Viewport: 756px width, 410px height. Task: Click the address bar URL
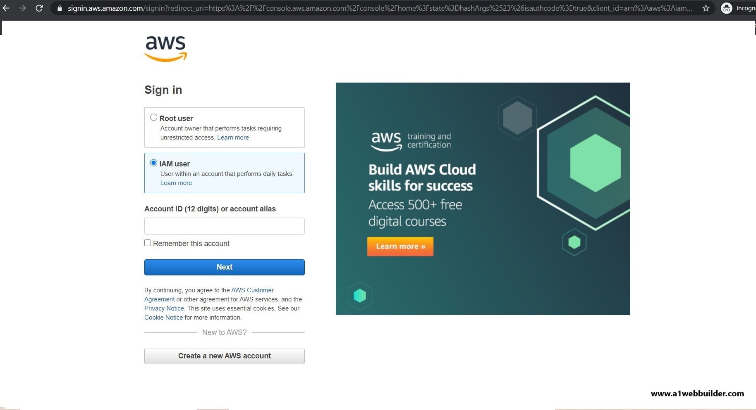tap(248, 8)
